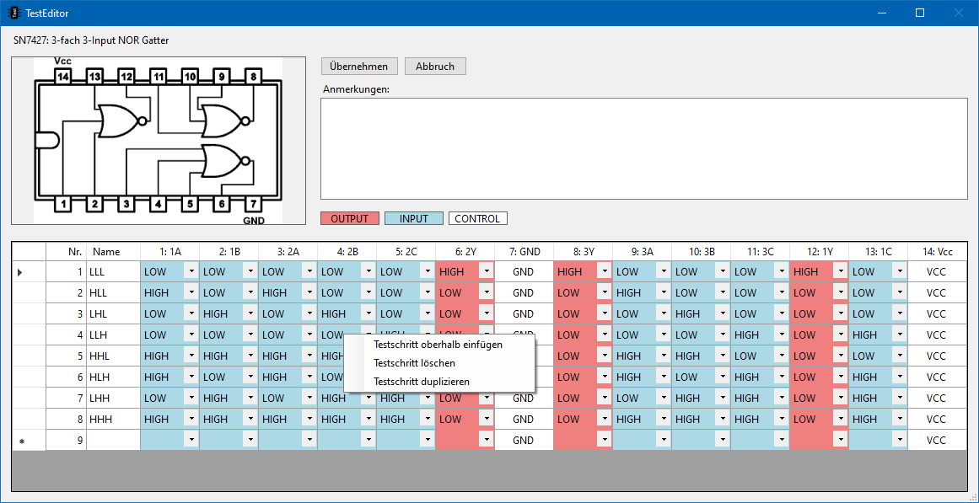979x503 pixels.
Task: Click the red OUTPUT legend swatch
Action: (x=350, y=218)
